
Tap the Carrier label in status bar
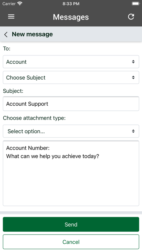tap(9, 4)
